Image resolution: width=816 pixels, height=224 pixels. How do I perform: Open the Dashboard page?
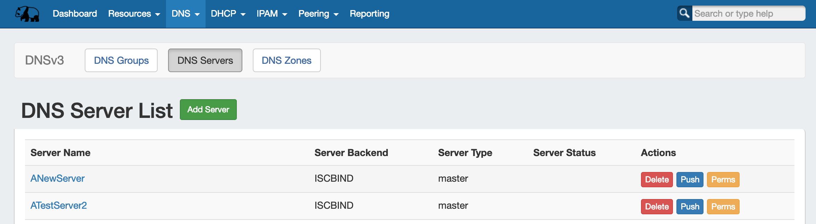coord(75,14)
